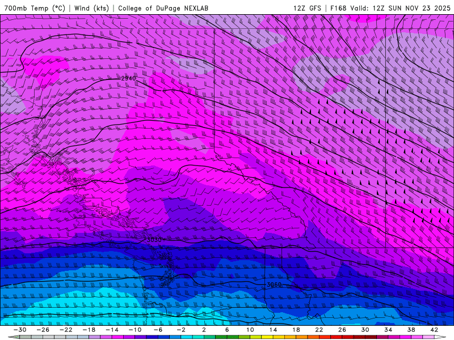This screenshot has height=340, width=454.
Task: Click the 2940 height contour label
Action: pyautogui.click(x=128, y=78)
